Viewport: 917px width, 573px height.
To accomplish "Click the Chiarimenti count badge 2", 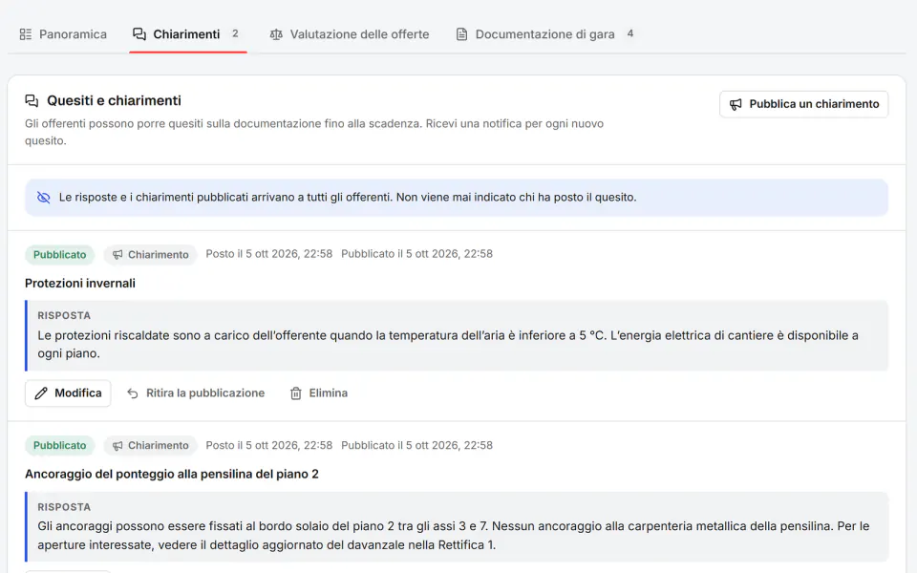I will (x=235, y=34).
